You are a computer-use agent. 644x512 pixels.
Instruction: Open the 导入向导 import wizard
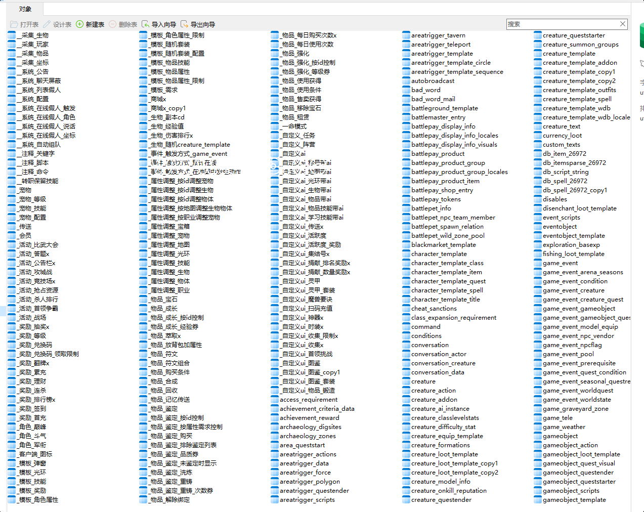pyautogui.click(x=159, y=24)
